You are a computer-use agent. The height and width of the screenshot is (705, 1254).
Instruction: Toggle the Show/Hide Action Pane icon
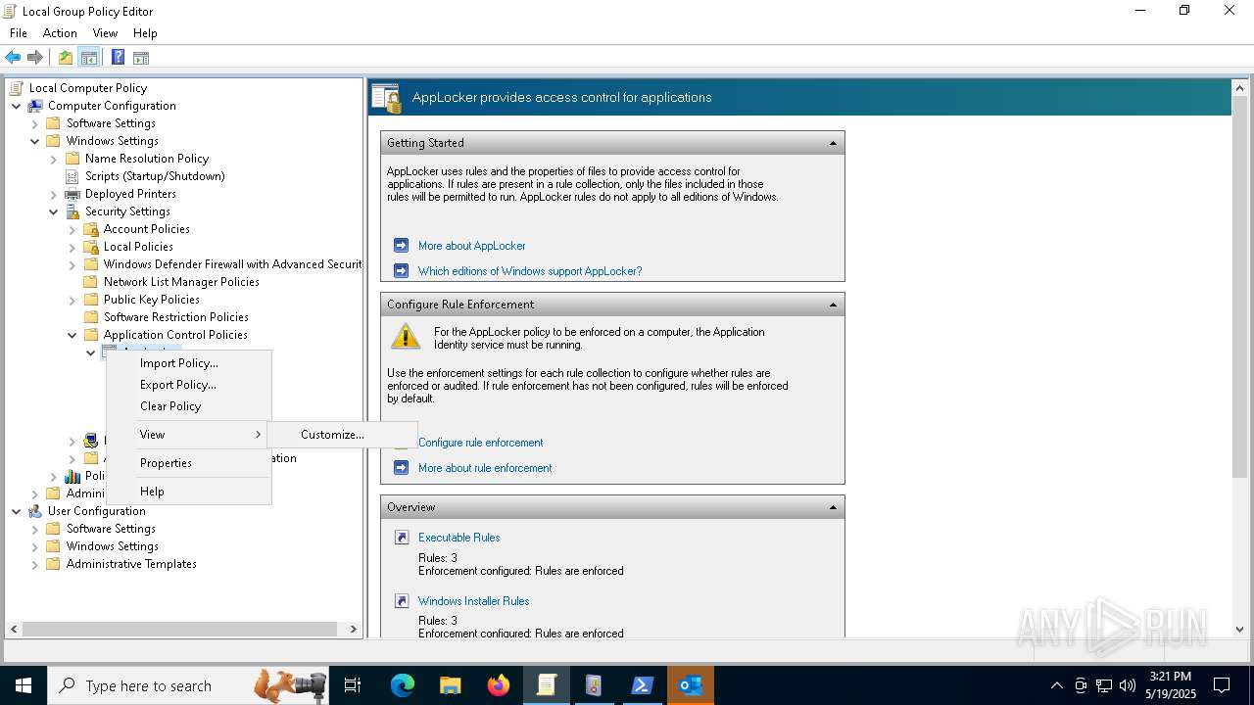[141, 58]
